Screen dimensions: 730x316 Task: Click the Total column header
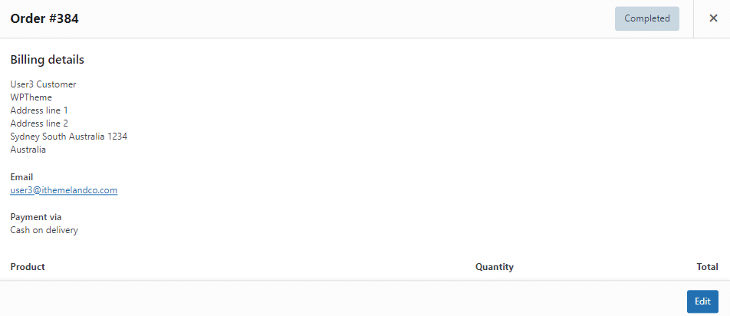(x=707, y=267)
